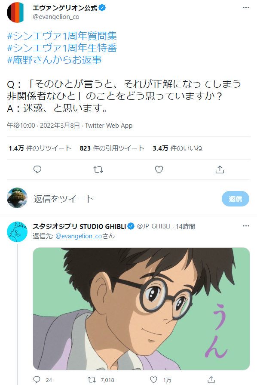Retweet the Evangelion official tweet

[98, 169]
